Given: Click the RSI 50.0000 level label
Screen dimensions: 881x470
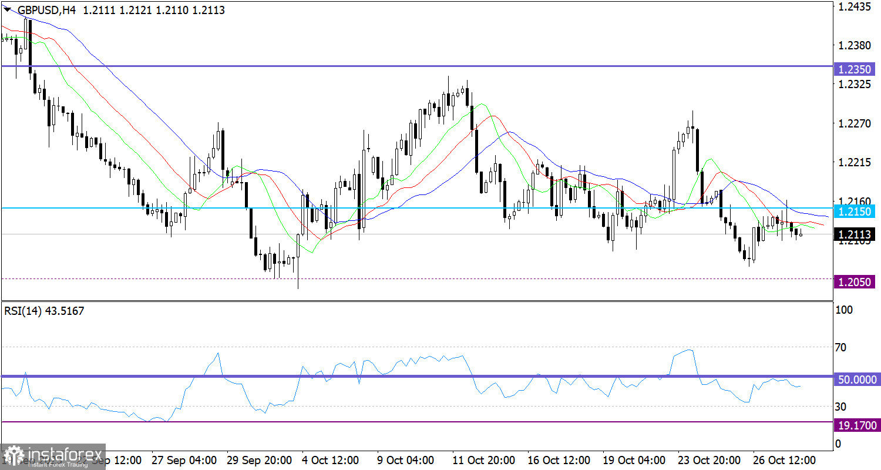Looking at the screenshot, I should click(856, 380).
